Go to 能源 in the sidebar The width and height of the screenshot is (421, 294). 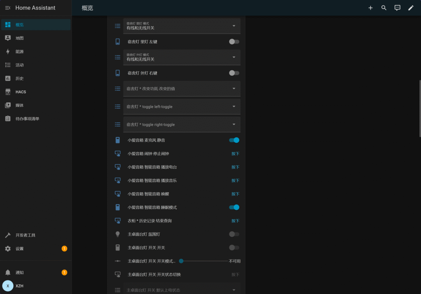pyautogui.click(x=19, y=52)
